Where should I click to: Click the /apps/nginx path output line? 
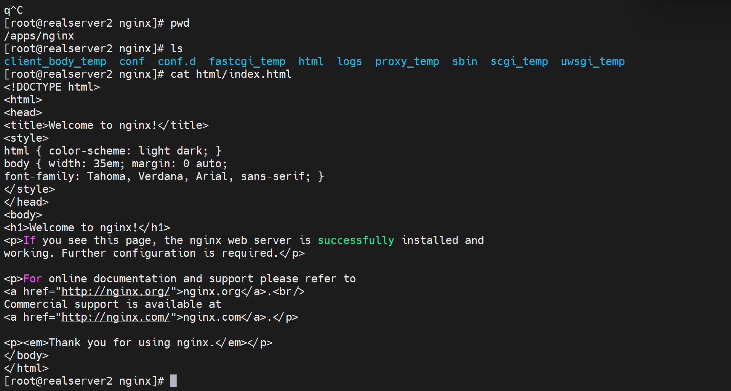coord(39,36)
